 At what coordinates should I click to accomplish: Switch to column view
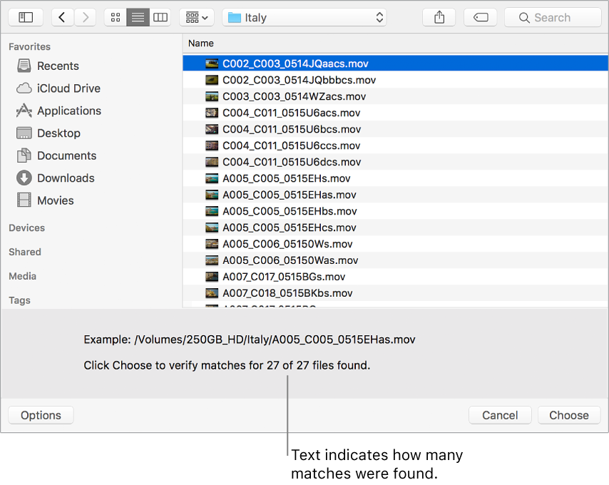coord(160,18)
